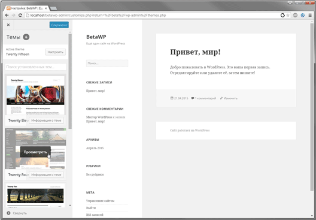
Task: Click the Настроить button for active theme
Action: [56, 52]
